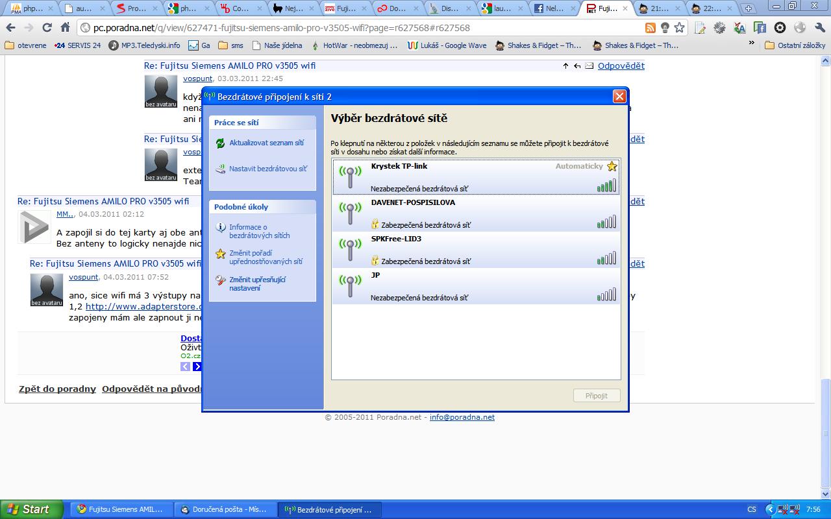
Task: Close the Bezdrátové připojení k síti 2 dialog
Action: coord(619,96)
